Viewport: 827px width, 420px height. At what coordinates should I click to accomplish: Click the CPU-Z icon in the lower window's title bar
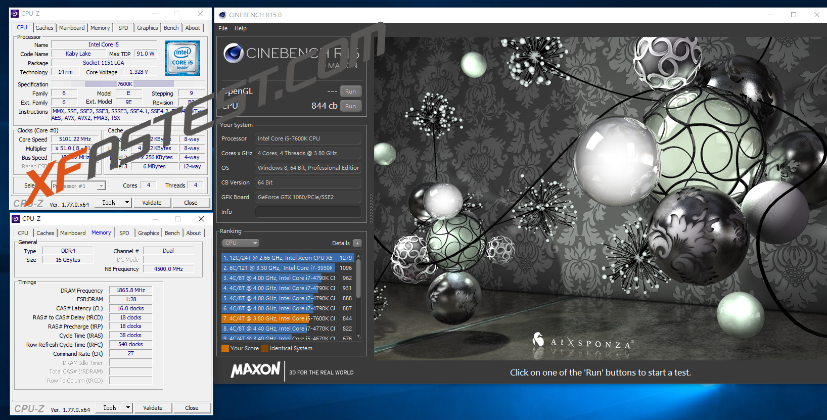[16, 219]
